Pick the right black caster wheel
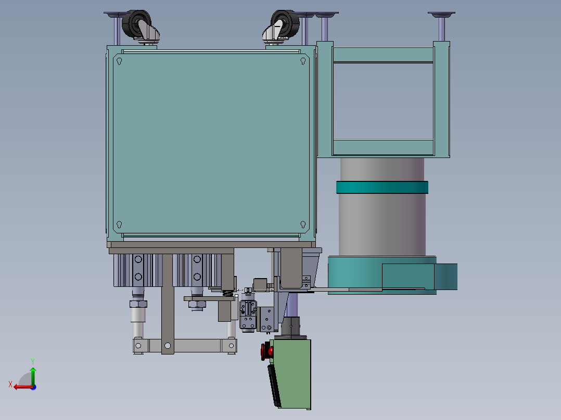The width and height of the screenshot is (561, 420). click(x=286, y=23)
